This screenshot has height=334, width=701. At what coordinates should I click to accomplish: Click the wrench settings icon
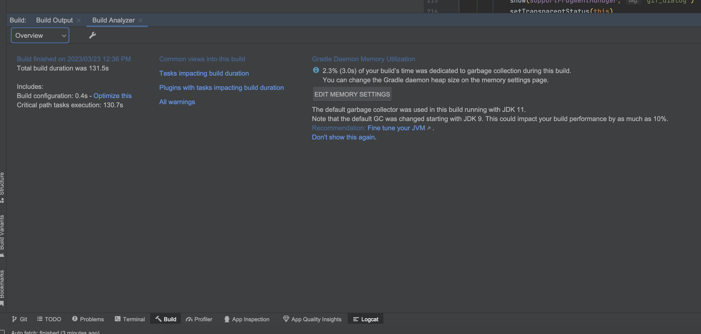click(x=92, y=35)
